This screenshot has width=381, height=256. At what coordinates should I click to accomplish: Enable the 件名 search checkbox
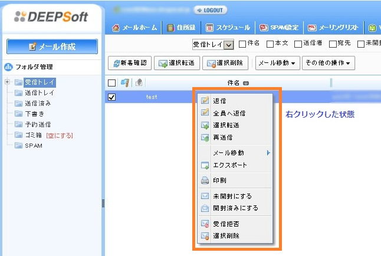(x=242, y=44)
